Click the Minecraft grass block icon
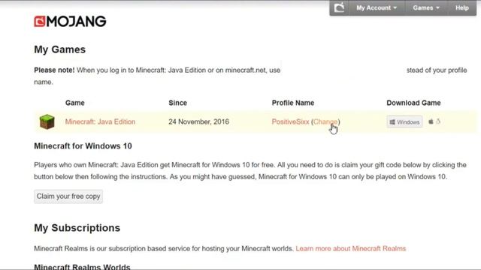481x270 pixels. [x=47, y=121]
